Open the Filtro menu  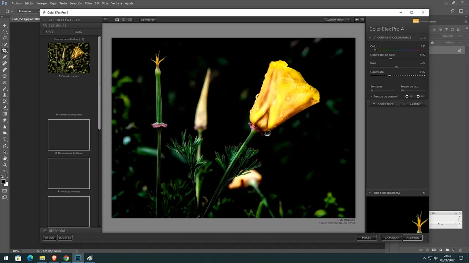pyautogui.click(x=88, y=3)
